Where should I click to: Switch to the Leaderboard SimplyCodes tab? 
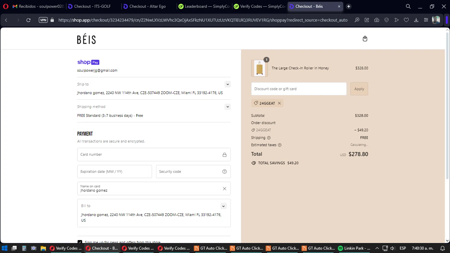(x=204, y=6)
